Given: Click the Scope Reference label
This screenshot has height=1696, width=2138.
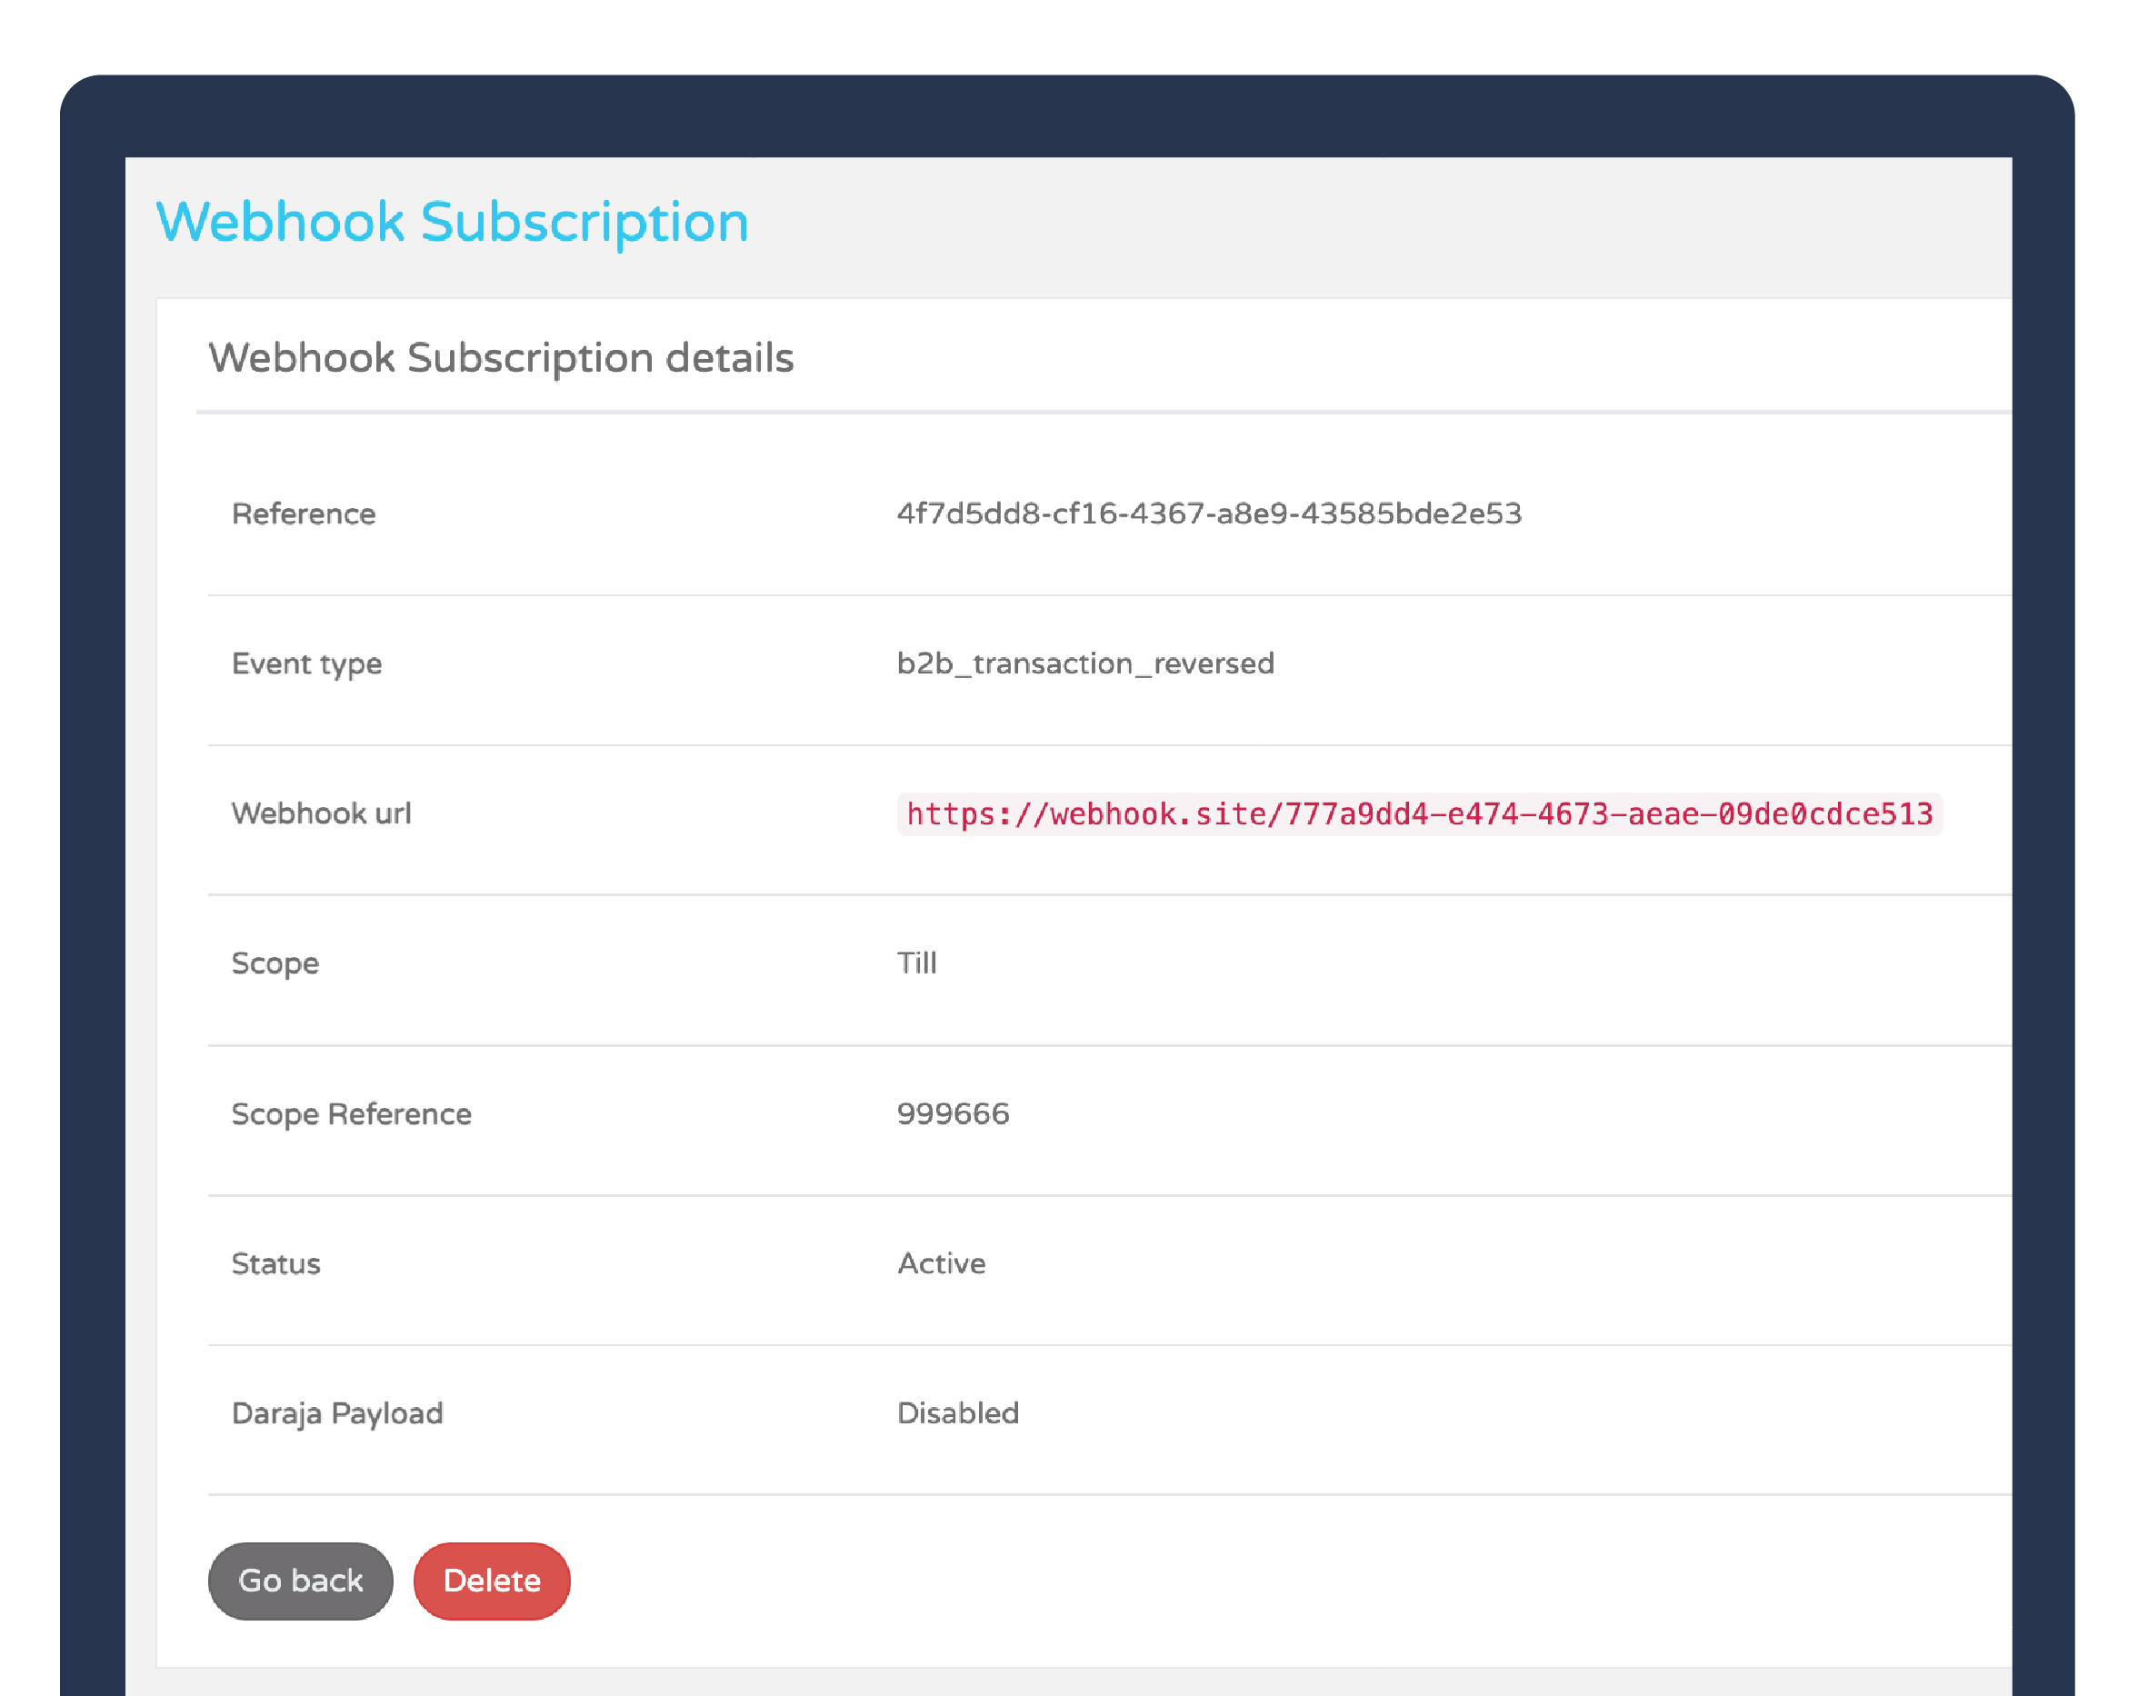Looking at the screenshot, I should (351, 1113).
